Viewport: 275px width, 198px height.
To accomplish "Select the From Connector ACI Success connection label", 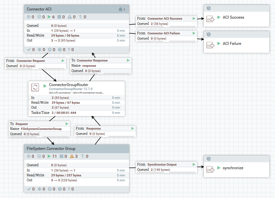I will (x=164, y=19).
